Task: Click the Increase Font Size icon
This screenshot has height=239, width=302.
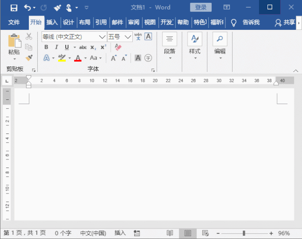Action: [113, 58]
